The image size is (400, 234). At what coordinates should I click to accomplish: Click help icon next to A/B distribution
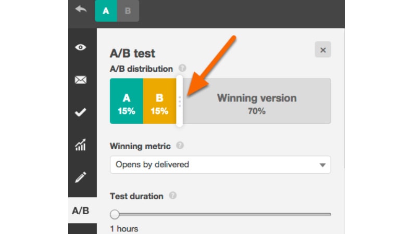pos(182,68)
